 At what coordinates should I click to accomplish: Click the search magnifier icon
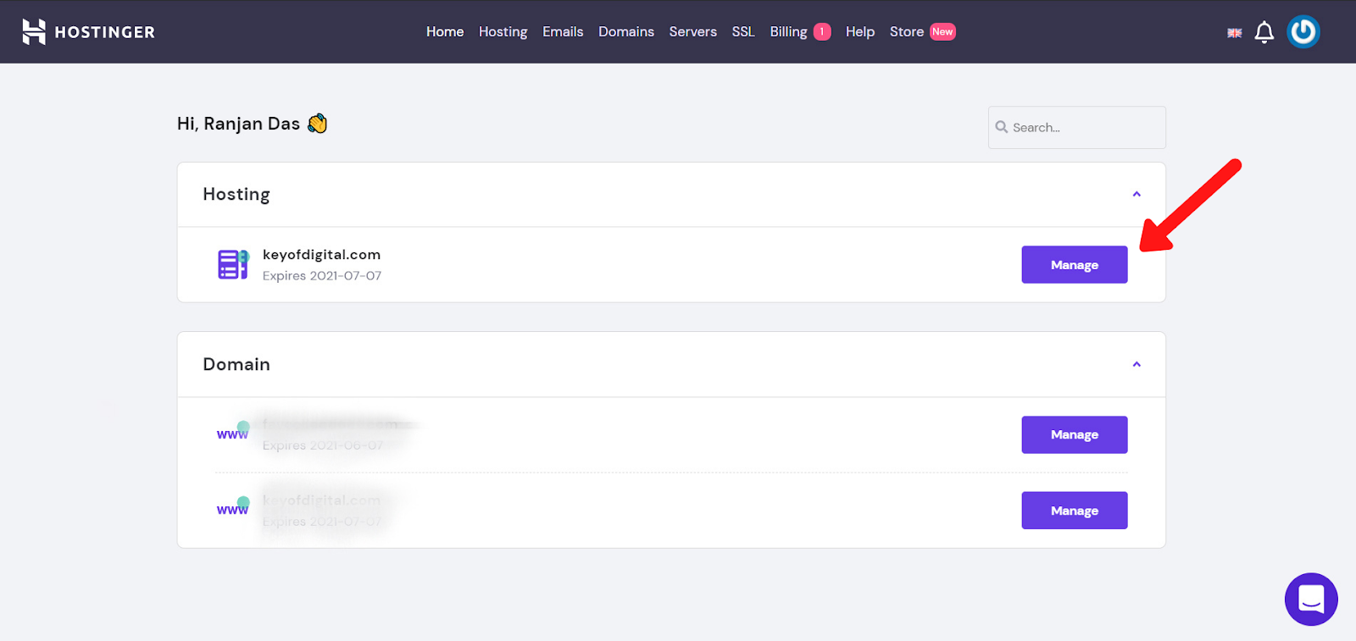(1002, 127)
